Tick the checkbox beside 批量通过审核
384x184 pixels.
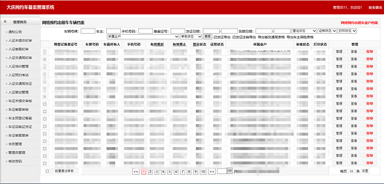point(47,171)
